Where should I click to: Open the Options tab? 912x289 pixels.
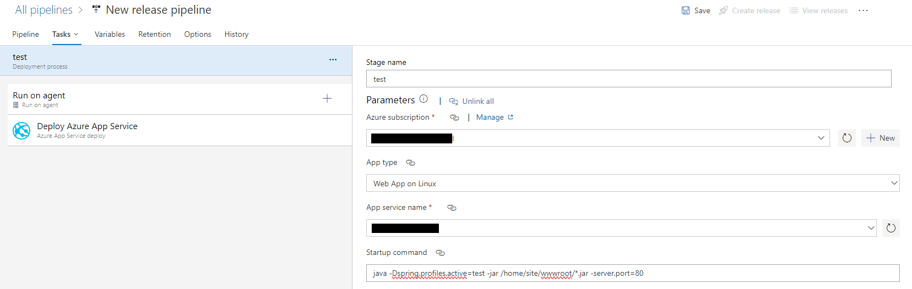coord(198,34)
